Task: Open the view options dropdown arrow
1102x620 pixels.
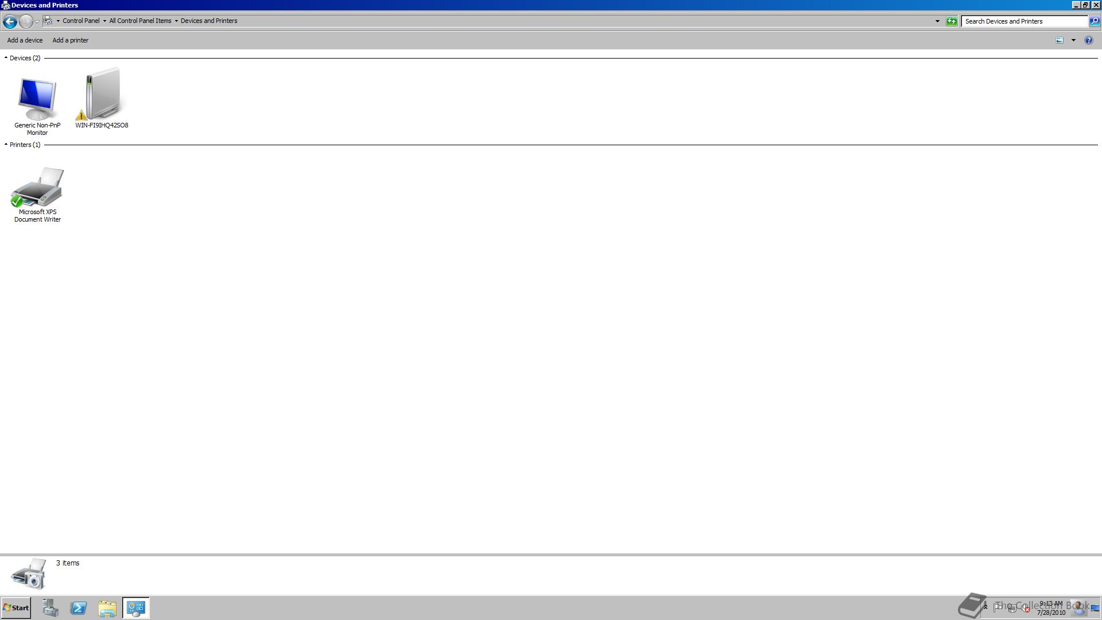Action: (1073, 40)
